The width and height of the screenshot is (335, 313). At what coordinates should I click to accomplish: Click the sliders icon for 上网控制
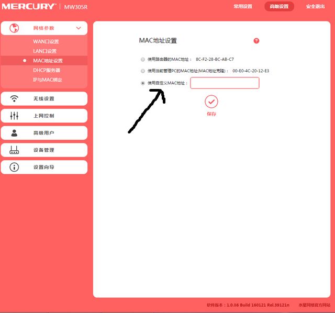click(x=14, y=116)
